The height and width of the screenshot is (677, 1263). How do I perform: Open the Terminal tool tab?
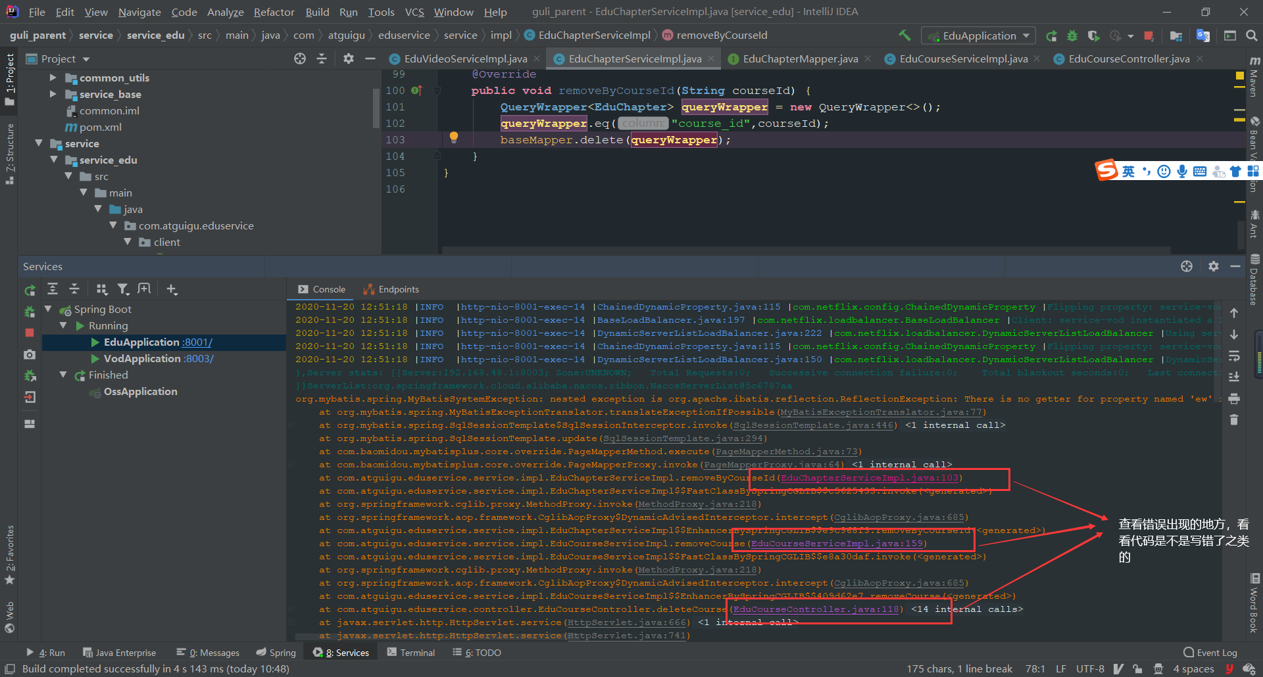point(411,653)
